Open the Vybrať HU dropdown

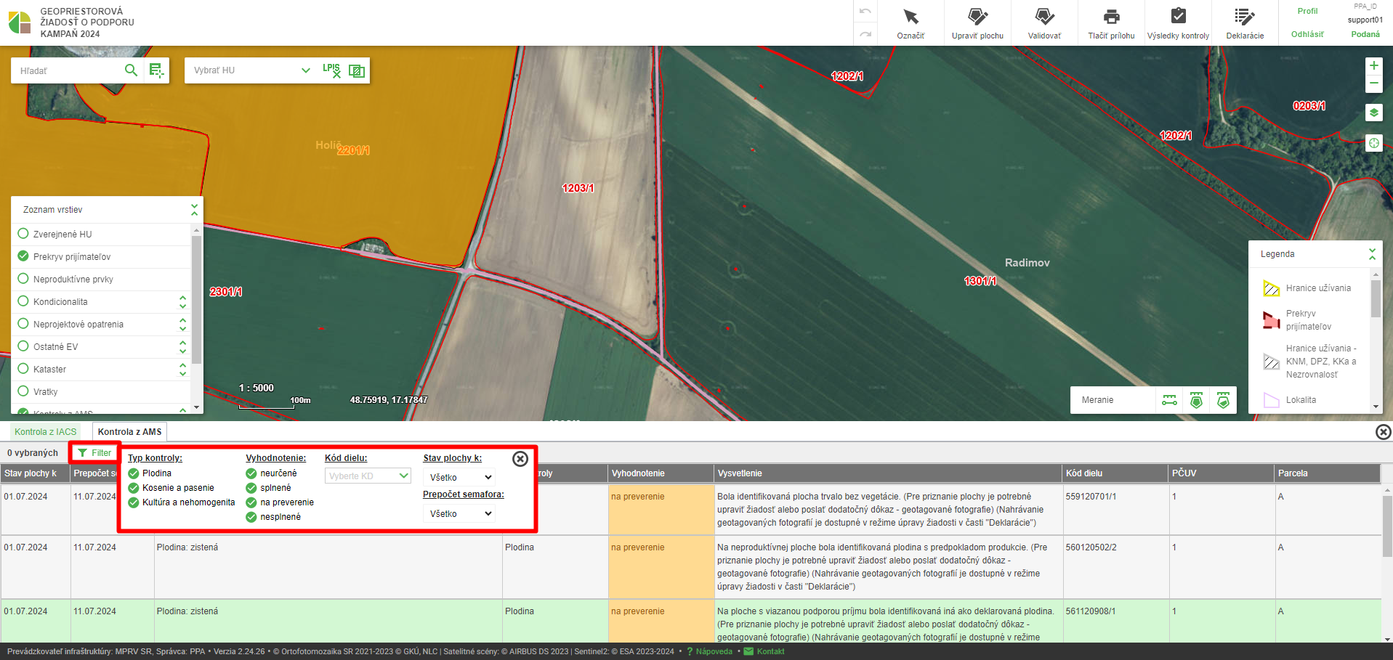click(251, 70)
